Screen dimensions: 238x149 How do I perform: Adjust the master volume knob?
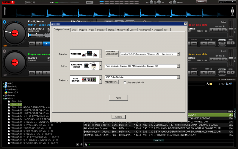[174, 2]
